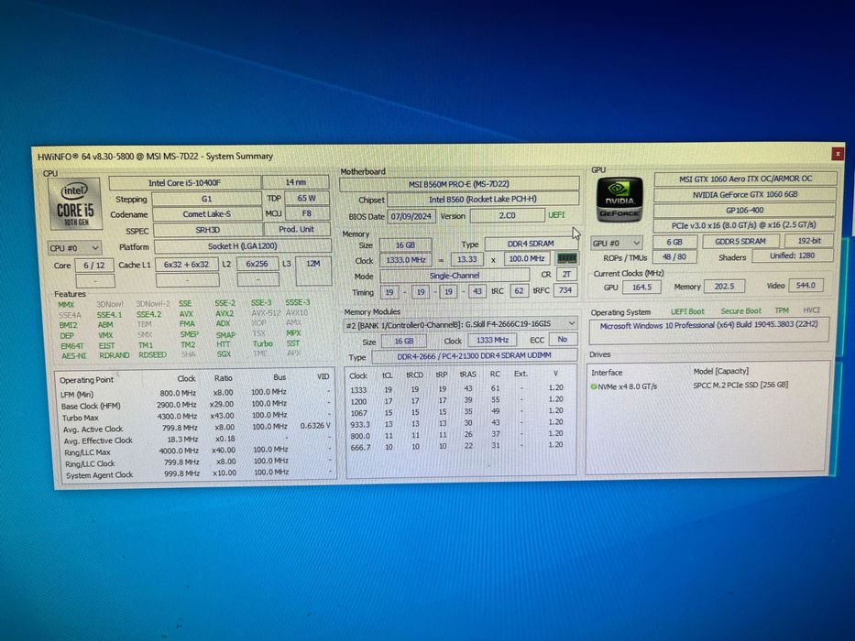Click the Prod. Unit field
Screen dimensions: 855x641
coord(297,229)
